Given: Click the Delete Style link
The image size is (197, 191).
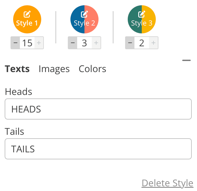Looking at the screenshot, I should 167,183.
